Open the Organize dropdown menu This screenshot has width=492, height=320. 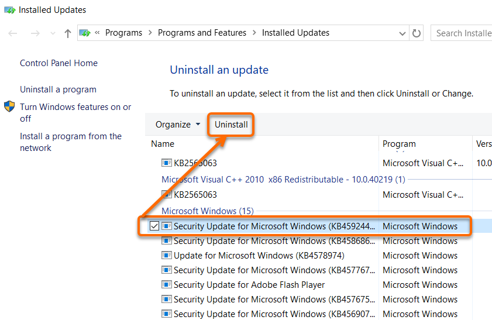pos(177,125)
